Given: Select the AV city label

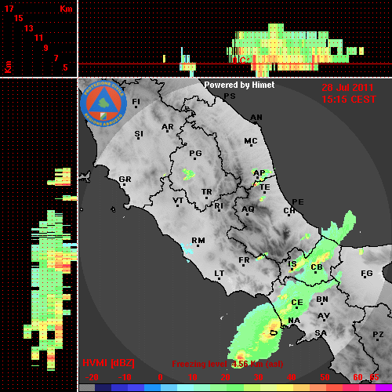Looking at the screenshot, I should pos(324,316).
